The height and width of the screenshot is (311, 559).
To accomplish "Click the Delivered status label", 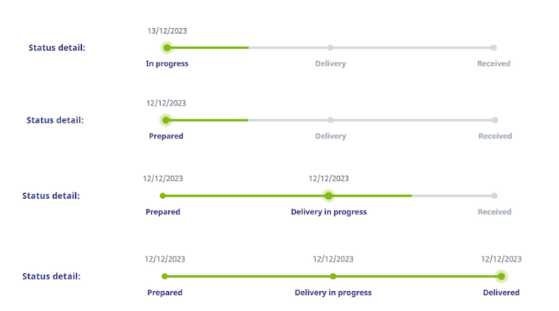I will pos(501,293).
